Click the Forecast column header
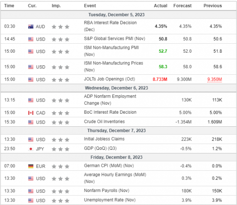237x205 pixels. 182,6
